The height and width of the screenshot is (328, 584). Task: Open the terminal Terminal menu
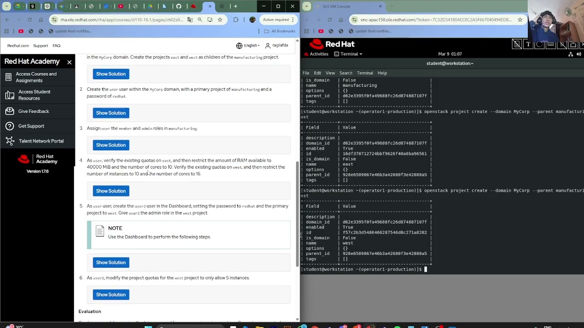tap(365, 73)
